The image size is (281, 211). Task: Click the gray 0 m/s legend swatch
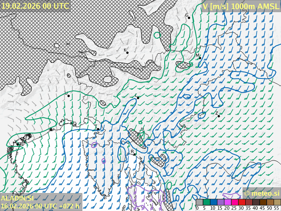point(199,202)
